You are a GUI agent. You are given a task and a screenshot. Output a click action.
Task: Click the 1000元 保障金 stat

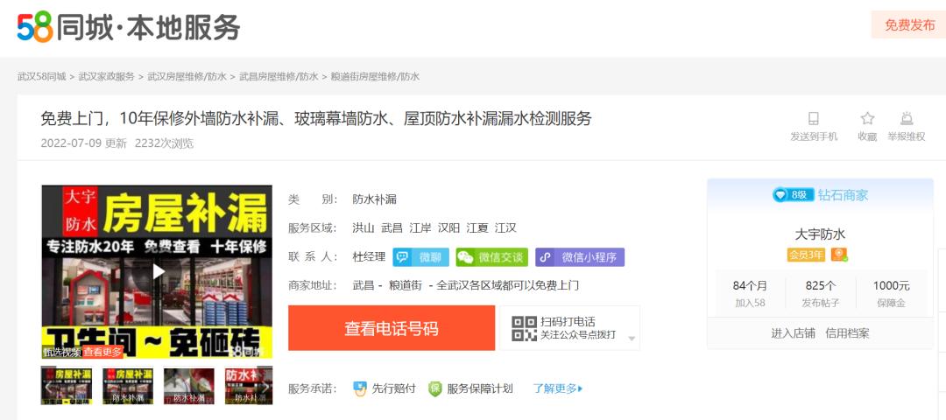pyautogui.click(x=891, y=293)
